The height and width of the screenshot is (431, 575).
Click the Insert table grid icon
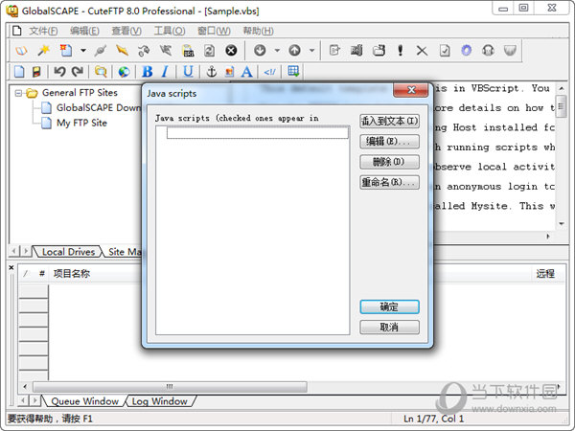pos(293,71)
